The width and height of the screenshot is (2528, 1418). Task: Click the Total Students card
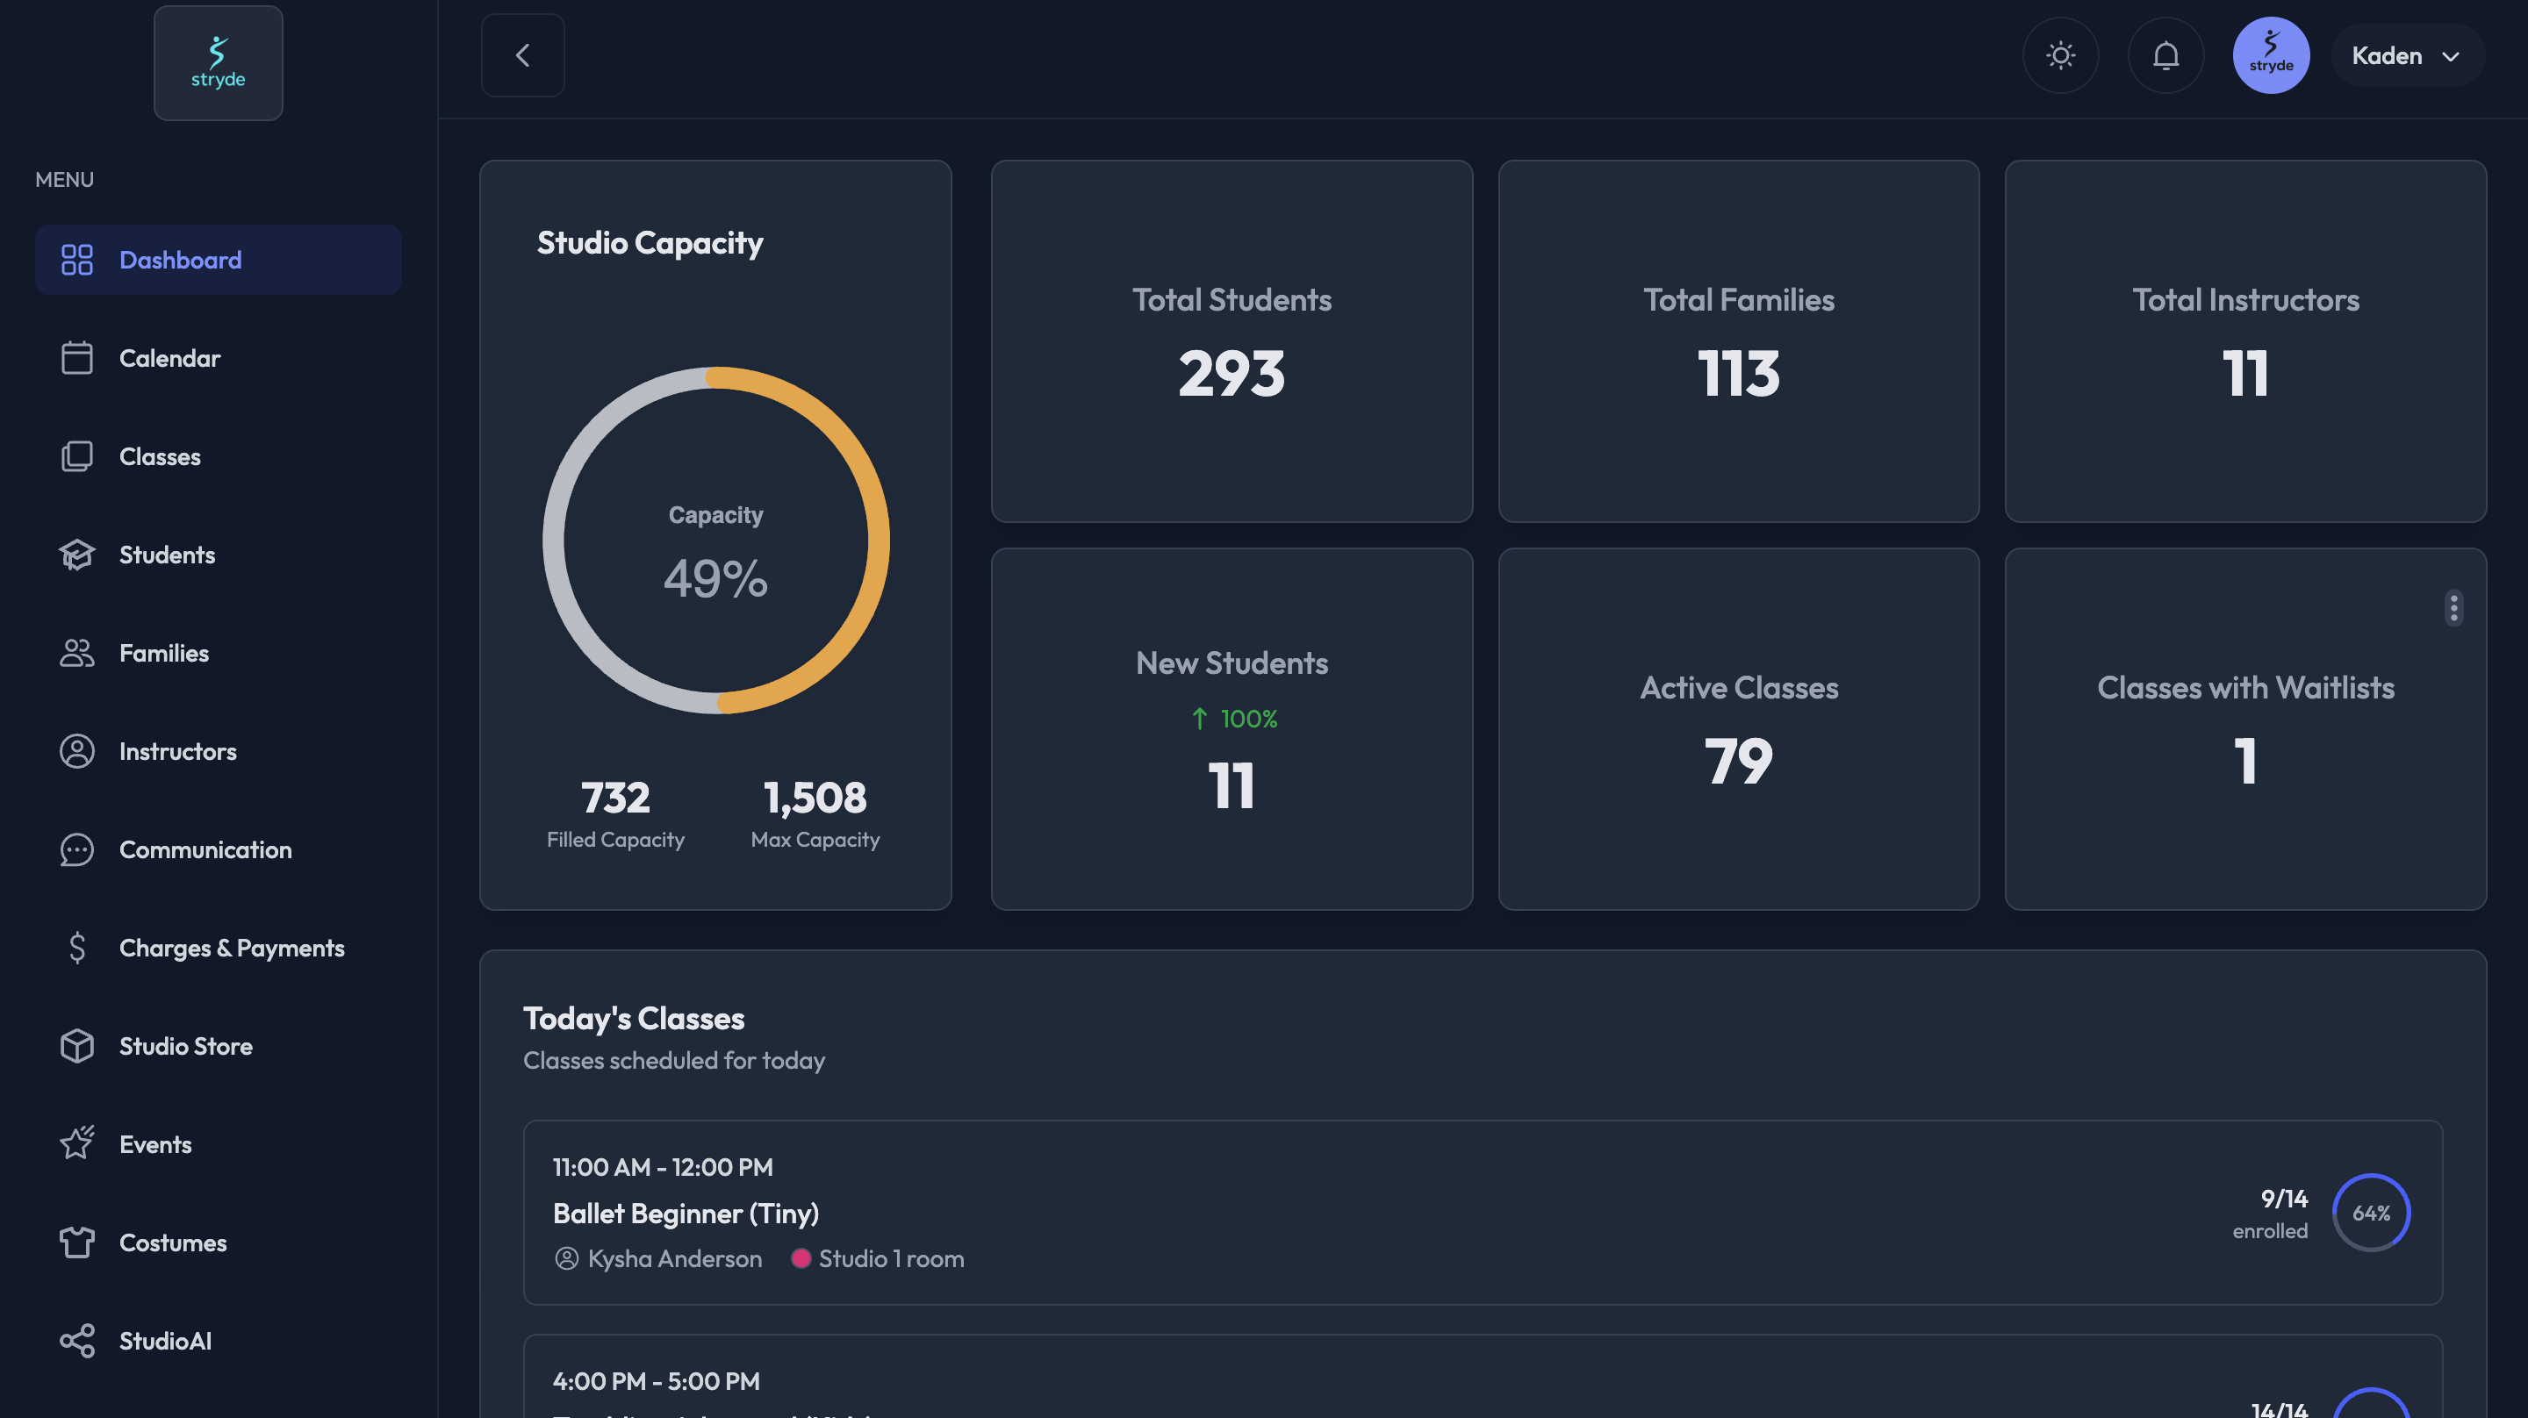click(x=1231, y=340)
